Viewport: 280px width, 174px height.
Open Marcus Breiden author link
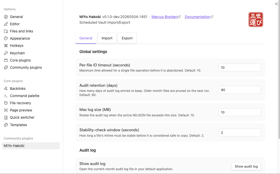click(x=164, y=17)
